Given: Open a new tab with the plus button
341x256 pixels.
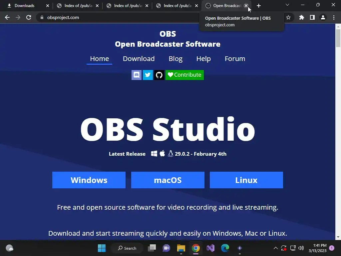Looking at the screenshot, I should point(258,6).
